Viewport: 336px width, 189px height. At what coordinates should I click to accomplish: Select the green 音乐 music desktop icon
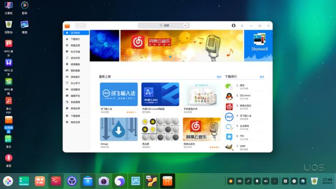[8, 142]
